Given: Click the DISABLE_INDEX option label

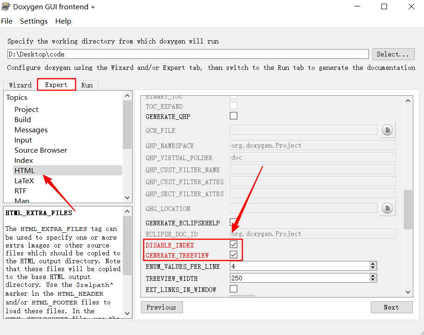Looking at the screenshot, I should point(170,245).
